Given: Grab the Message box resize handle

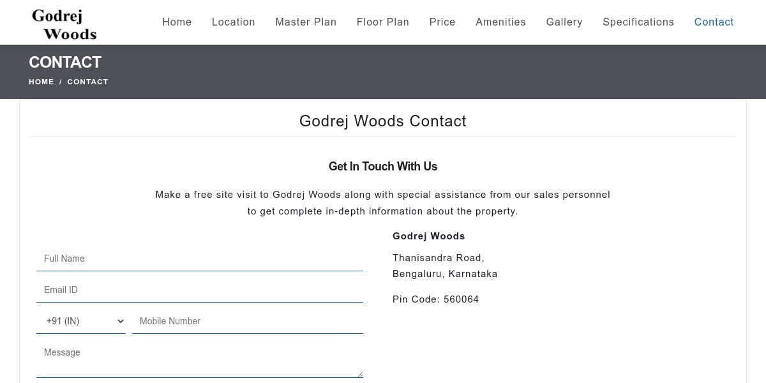Looking at the screenshot, I should (360, 374).
